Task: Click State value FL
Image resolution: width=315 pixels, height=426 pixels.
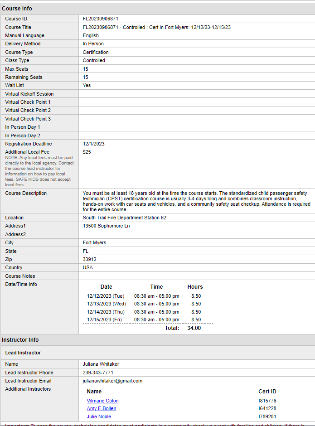Action: [x=85, y=252]
